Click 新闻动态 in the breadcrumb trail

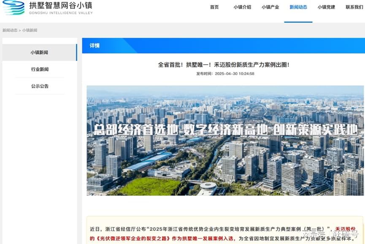pyautogui.click(x=10, y=30)
